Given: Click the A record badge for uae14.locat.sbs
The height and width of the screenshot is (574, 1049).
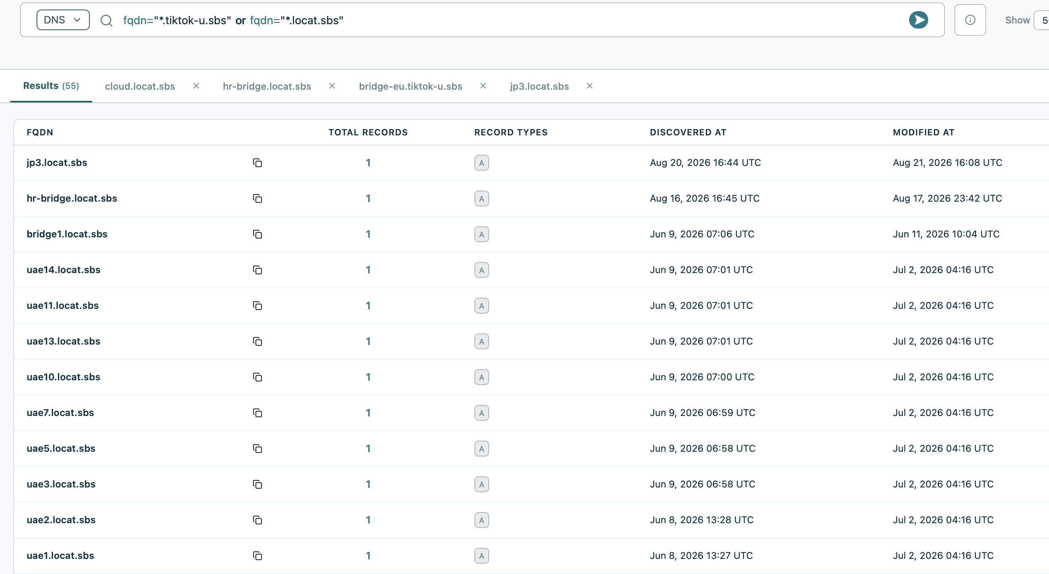Looking at the screenshot, I should (481, 270).
